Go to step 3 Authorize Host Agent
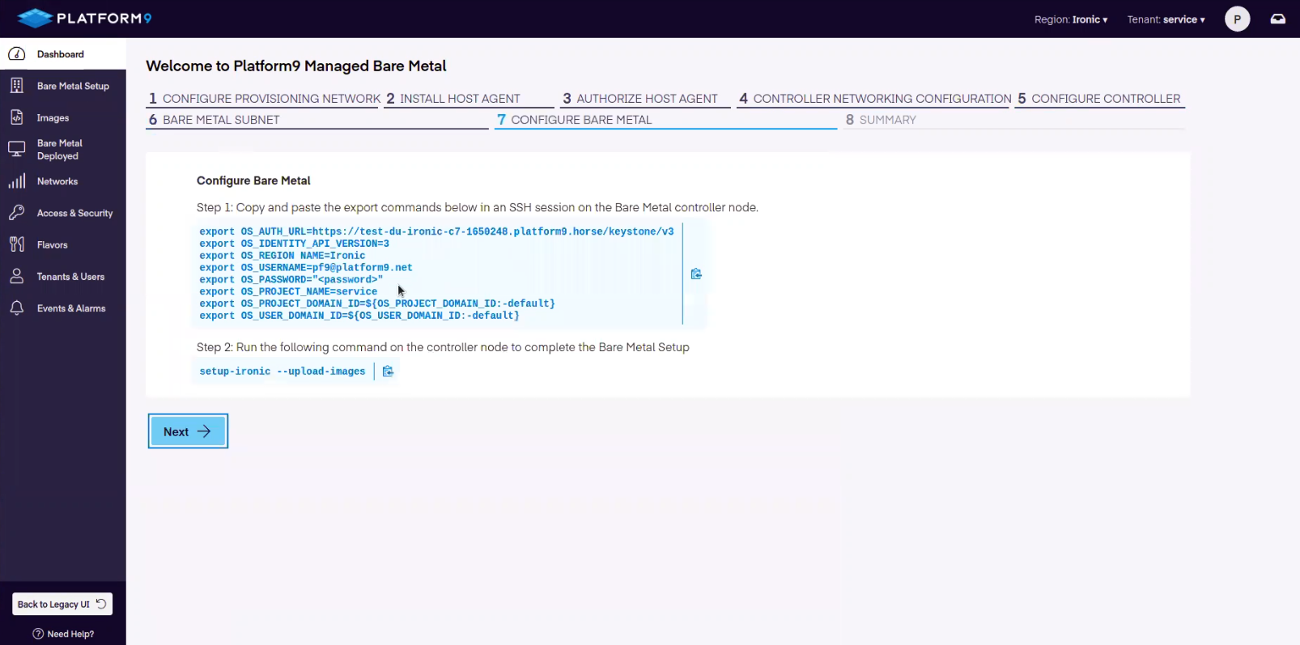Screen dimensions: 1300x645 pyautogui.click(x=644, y=99)
